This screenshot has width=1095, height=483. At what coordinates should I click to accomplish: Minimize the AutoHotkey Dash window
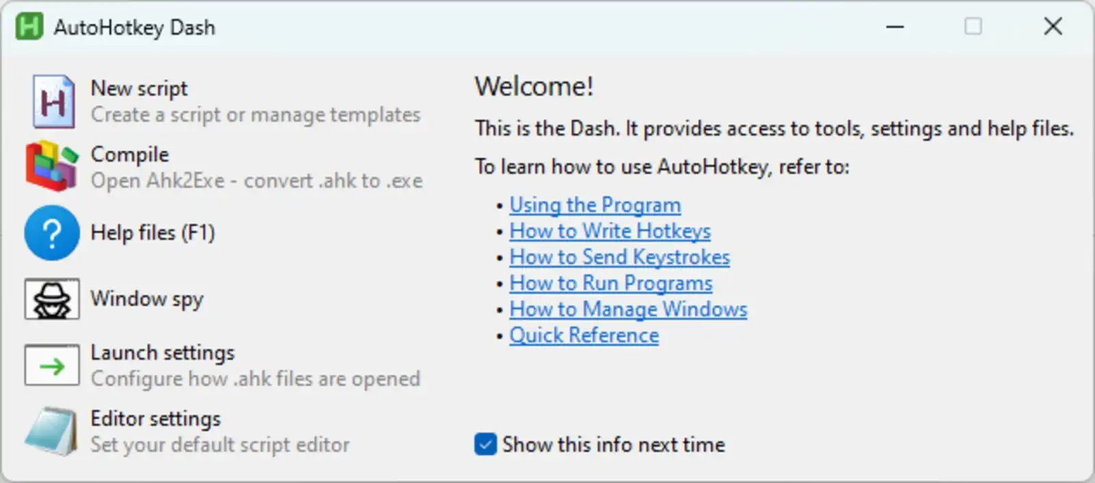tap(894, 27)
